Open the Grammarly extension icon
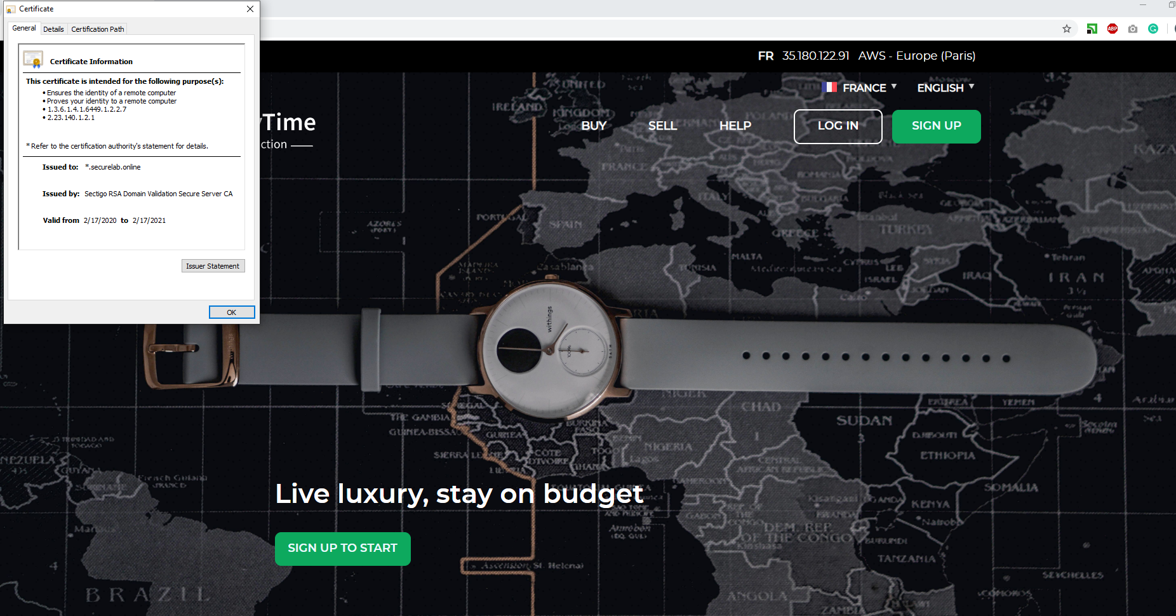This screenshot has width=1176, height=616. (1153, 29)
